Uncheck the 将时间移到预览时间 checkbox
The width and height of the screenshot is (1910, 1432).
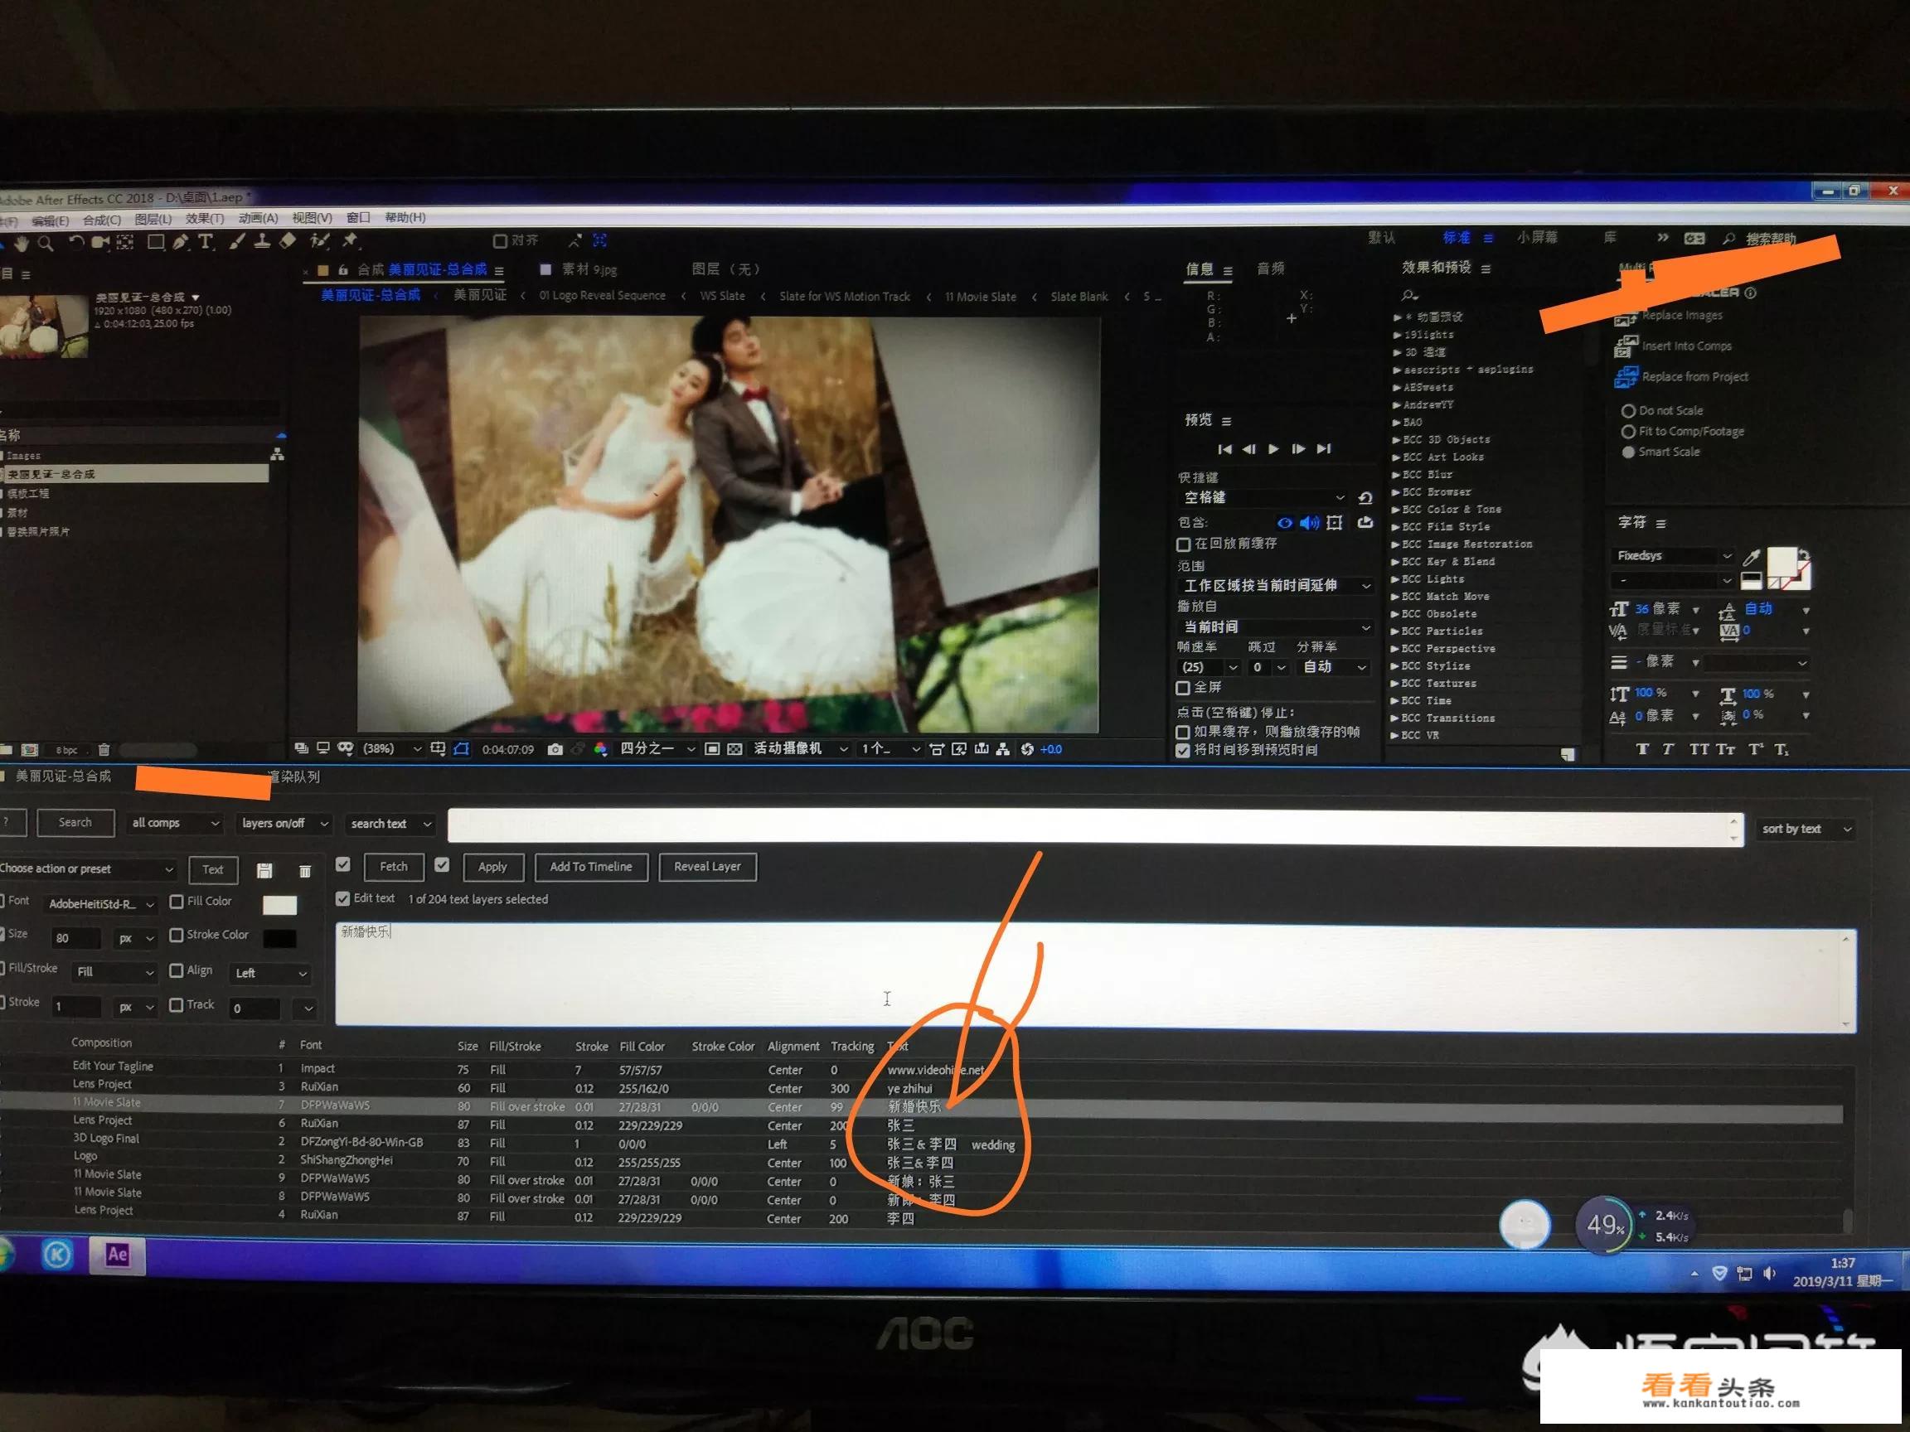[x=1183, y=751]
